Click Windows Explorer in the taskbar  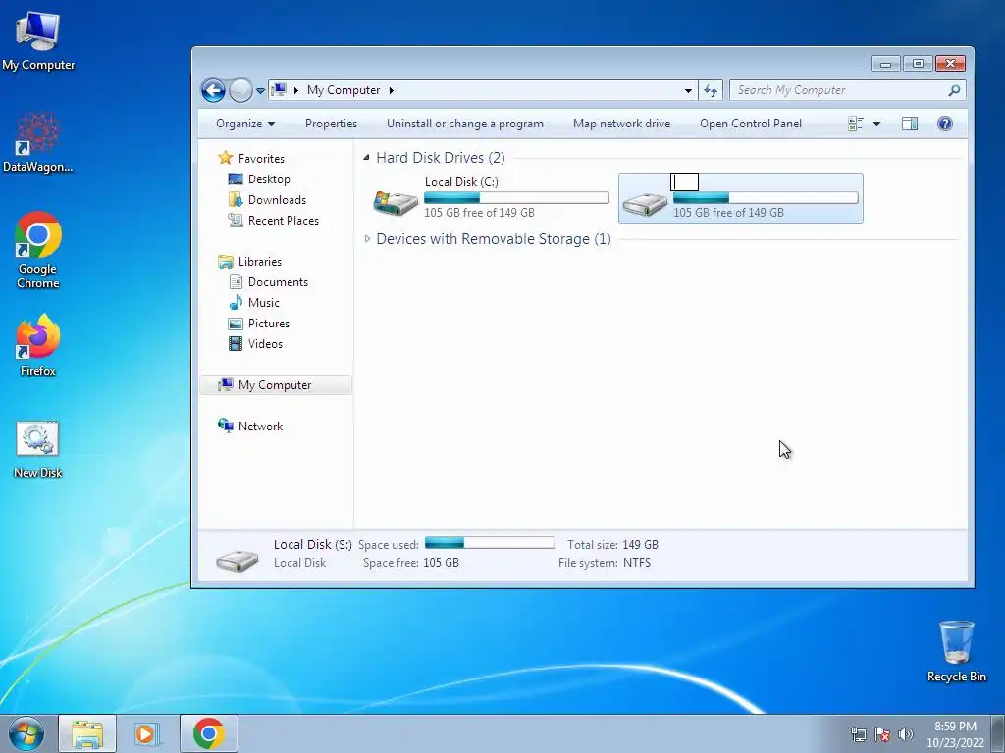[87, 733]
